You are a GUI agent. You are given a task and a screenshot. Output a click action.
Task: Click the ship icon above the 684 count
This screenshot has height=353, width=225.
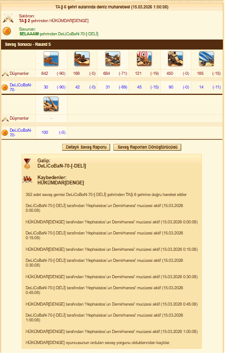113,58
